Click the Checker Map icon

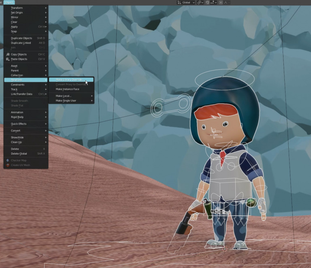[8, 160]
